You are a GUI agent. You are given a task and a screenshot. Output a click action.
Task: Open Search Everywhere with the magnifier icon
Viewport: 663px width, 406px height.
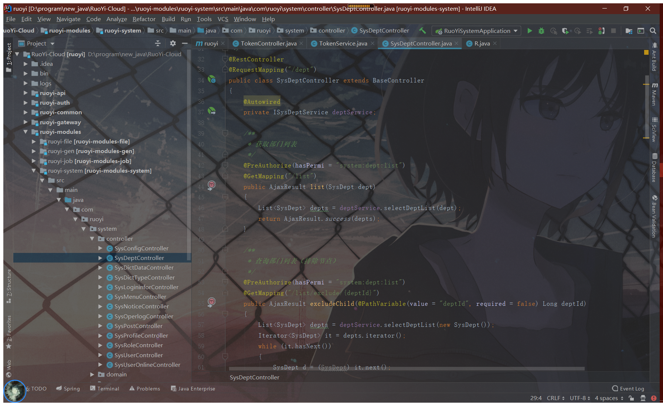pyautogui.click(x=653, y=31)
